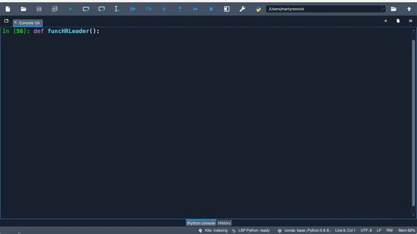Save the current file
Image resolution: width=417 pixels, height=234 pixels.
(x=39, y=9)
